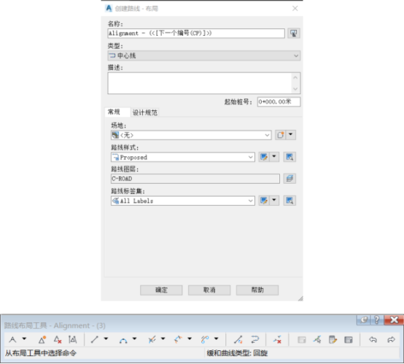The height and width of the screenshot is (364, 404).
Task: Click the 起始桩号 0+000.00米 field
Action: 279,102
